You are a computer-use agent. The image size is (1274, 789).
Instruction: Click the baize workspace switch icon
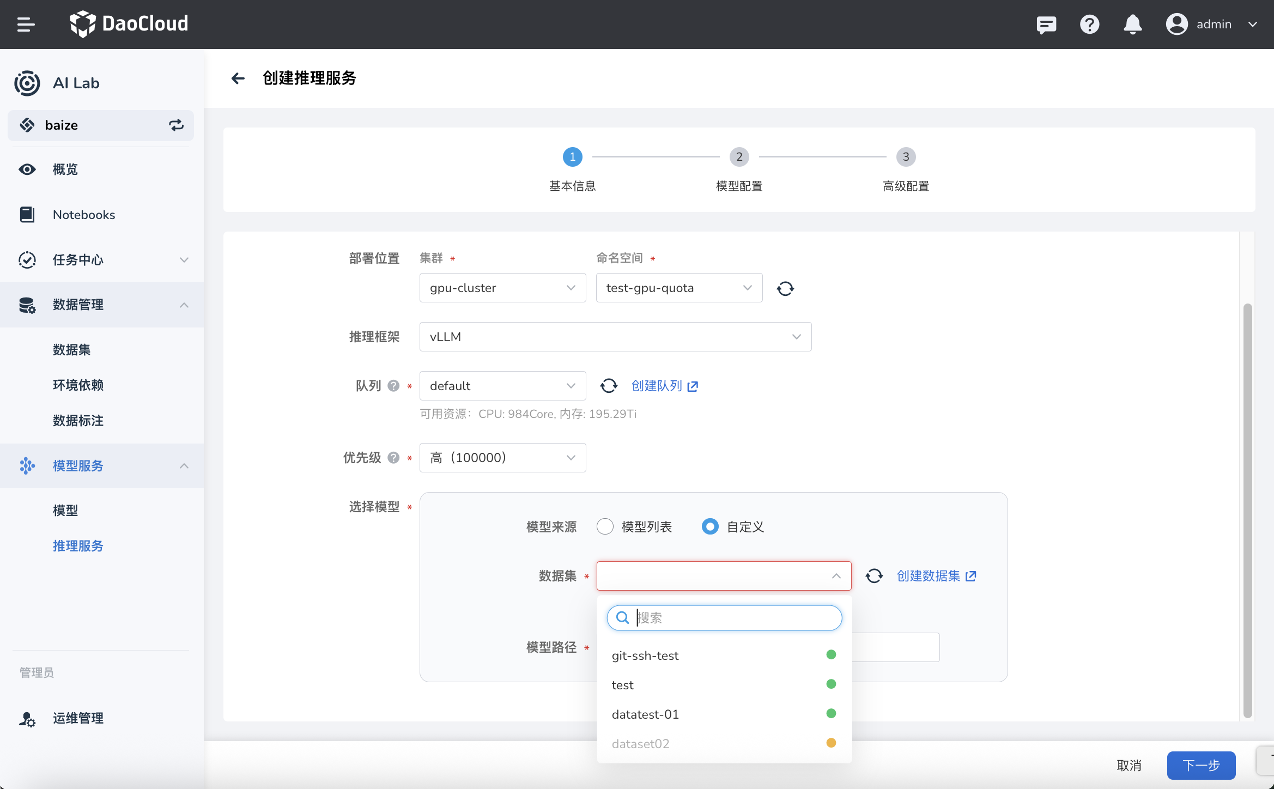pyautogui.click(x=176, y=125)
